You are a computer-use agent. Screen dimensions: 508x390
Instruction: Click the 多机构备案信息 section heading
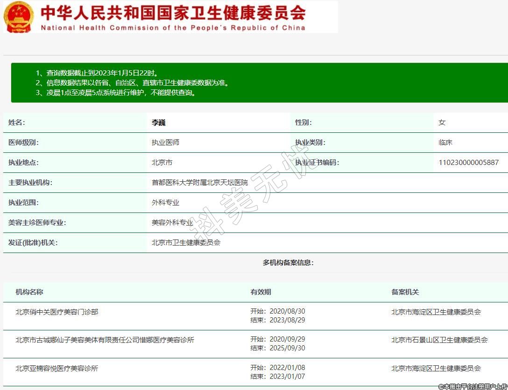288,263
